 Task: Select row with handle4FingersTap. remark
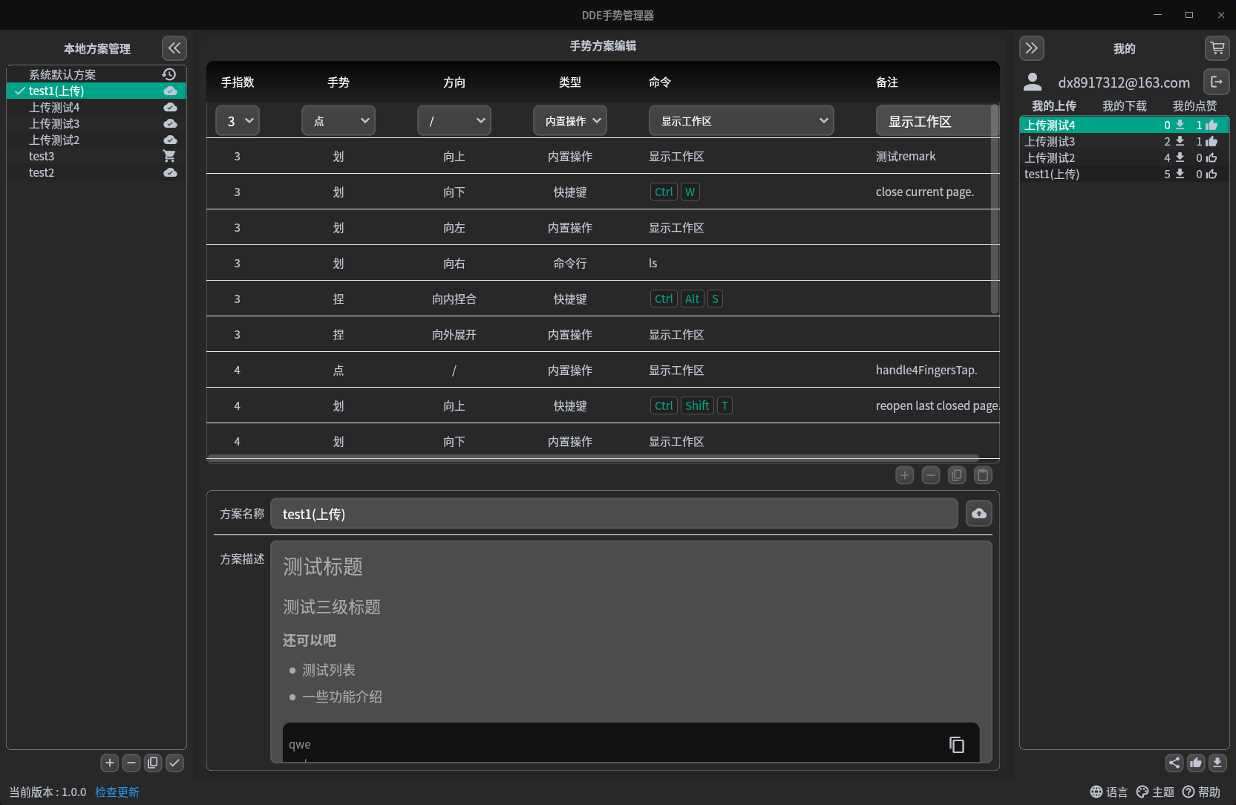[x=603, y=370]
